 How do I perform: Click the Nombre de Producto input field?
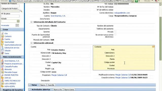tap(10, 6)
